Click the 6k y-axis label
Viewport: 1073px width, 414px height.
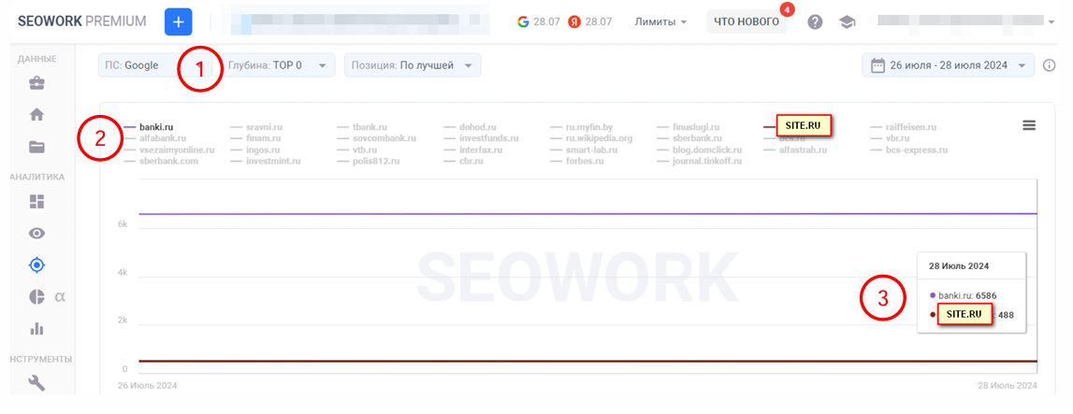(x=123, y=223)
